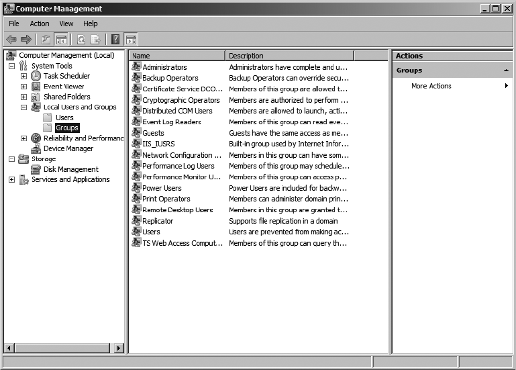Click the Storage icon in tree
516x370 pixels.
click(23, 158)
